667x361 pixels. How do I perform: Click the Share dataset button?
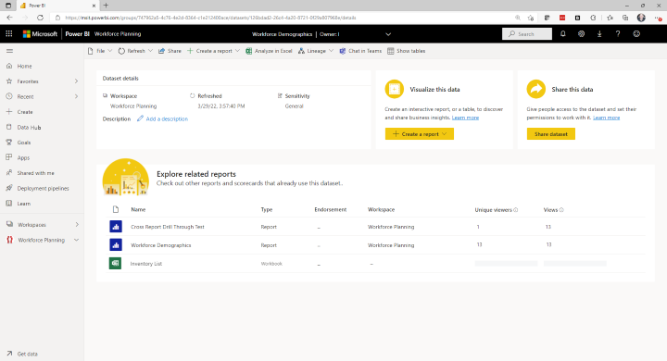coord(551,134)
